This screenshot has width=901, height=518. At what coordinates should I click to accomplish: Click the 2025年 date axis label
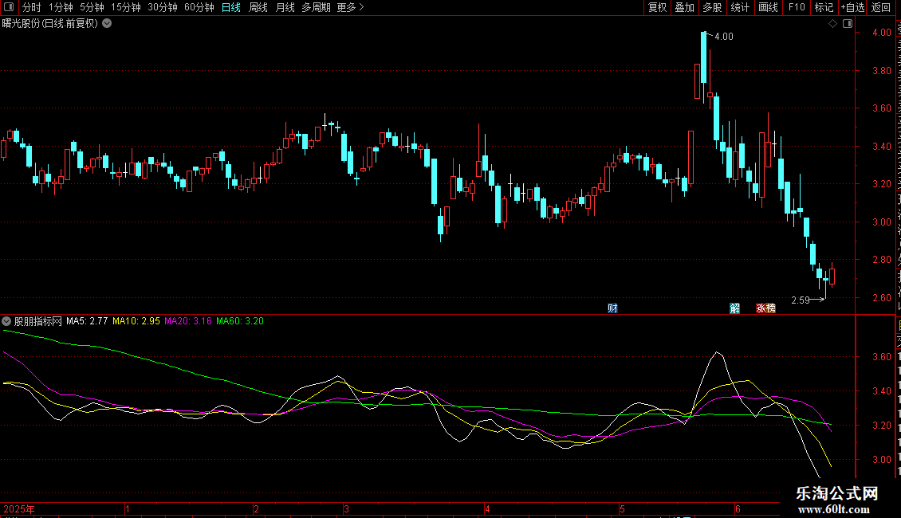click(19, 508)
